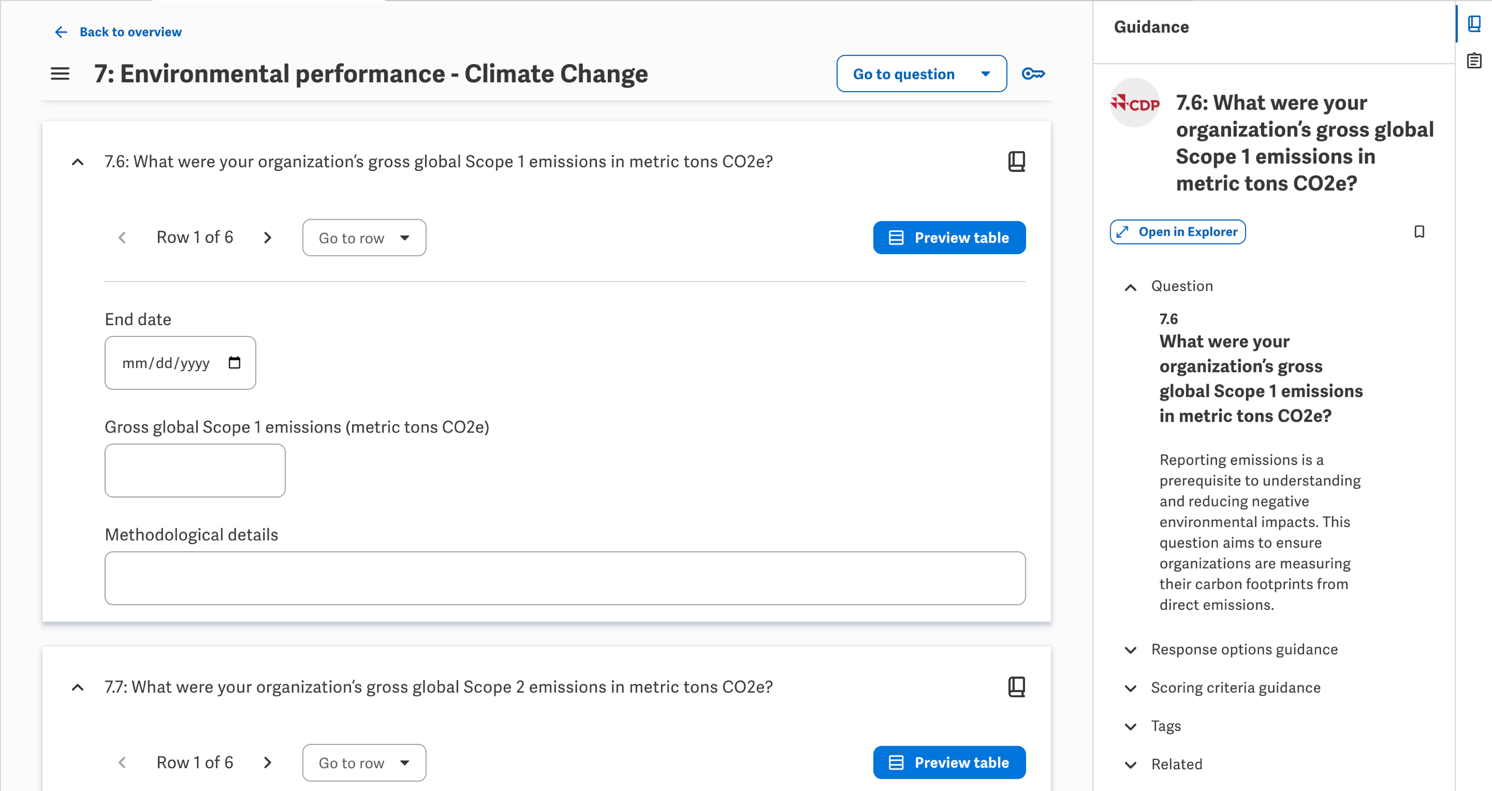Viewport: 1492px width, 791px height.
Task: Go to the next row of question 7.6
Action: (267, 238)
